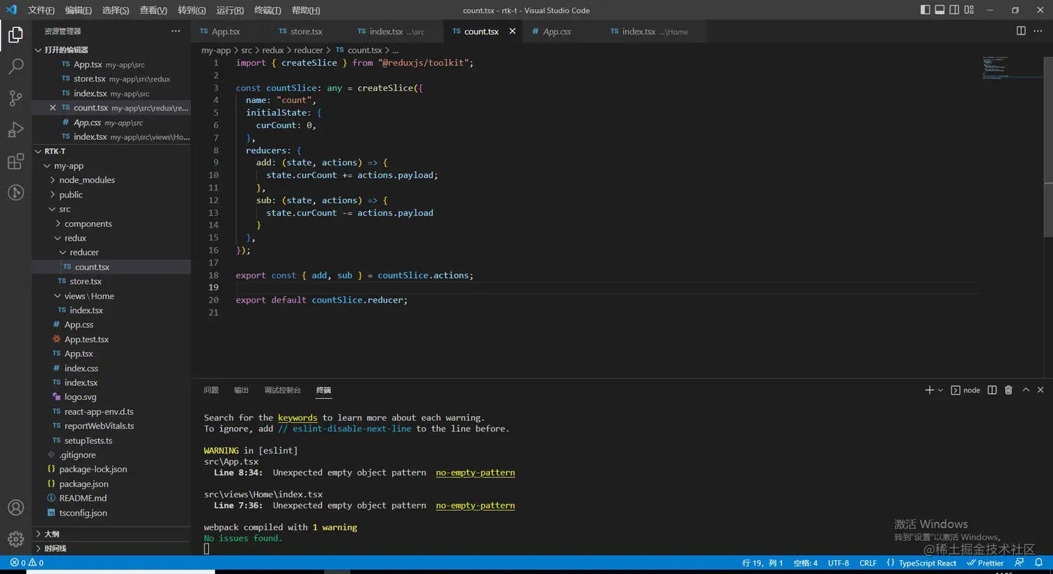Switch to the store.tsx editor tab
The height and width of the screenshot is (574, 1053).
point(306,31)
